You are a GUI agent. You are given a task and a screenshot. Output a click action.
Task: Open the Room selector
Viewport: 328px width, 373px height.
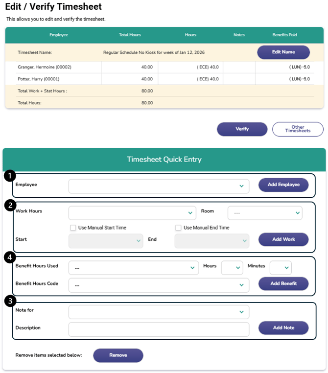pos(265,213)
